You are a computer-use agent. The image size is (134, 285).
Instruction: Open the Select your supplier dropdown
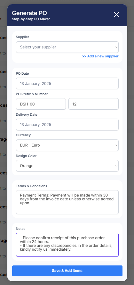click(x=67, y=47)
